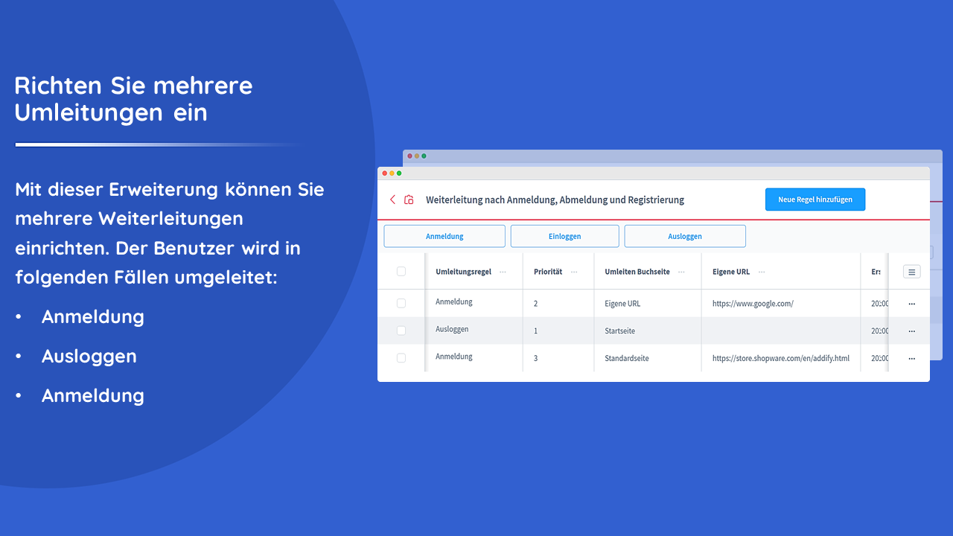Check the Ausloggen row with priority 1
The image size is (953, 536).
coord(401,331)
